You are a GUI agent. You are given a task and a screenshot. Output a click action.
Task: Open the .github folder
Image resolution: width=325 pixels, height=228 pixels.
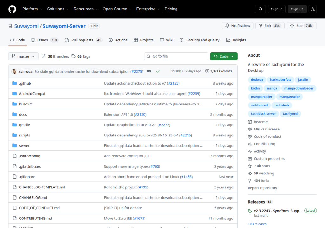[25, 83]
